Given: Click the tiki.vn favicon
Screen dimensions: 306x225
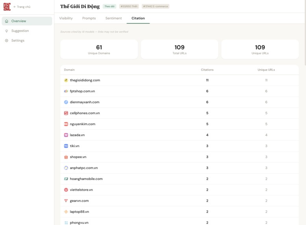Looking at the screenshot, I should [x=66, y=146].
